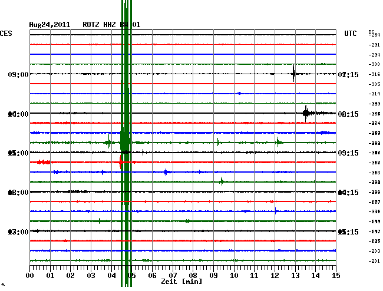
Task: Click the 01 minute axis label
Action: 50,276
